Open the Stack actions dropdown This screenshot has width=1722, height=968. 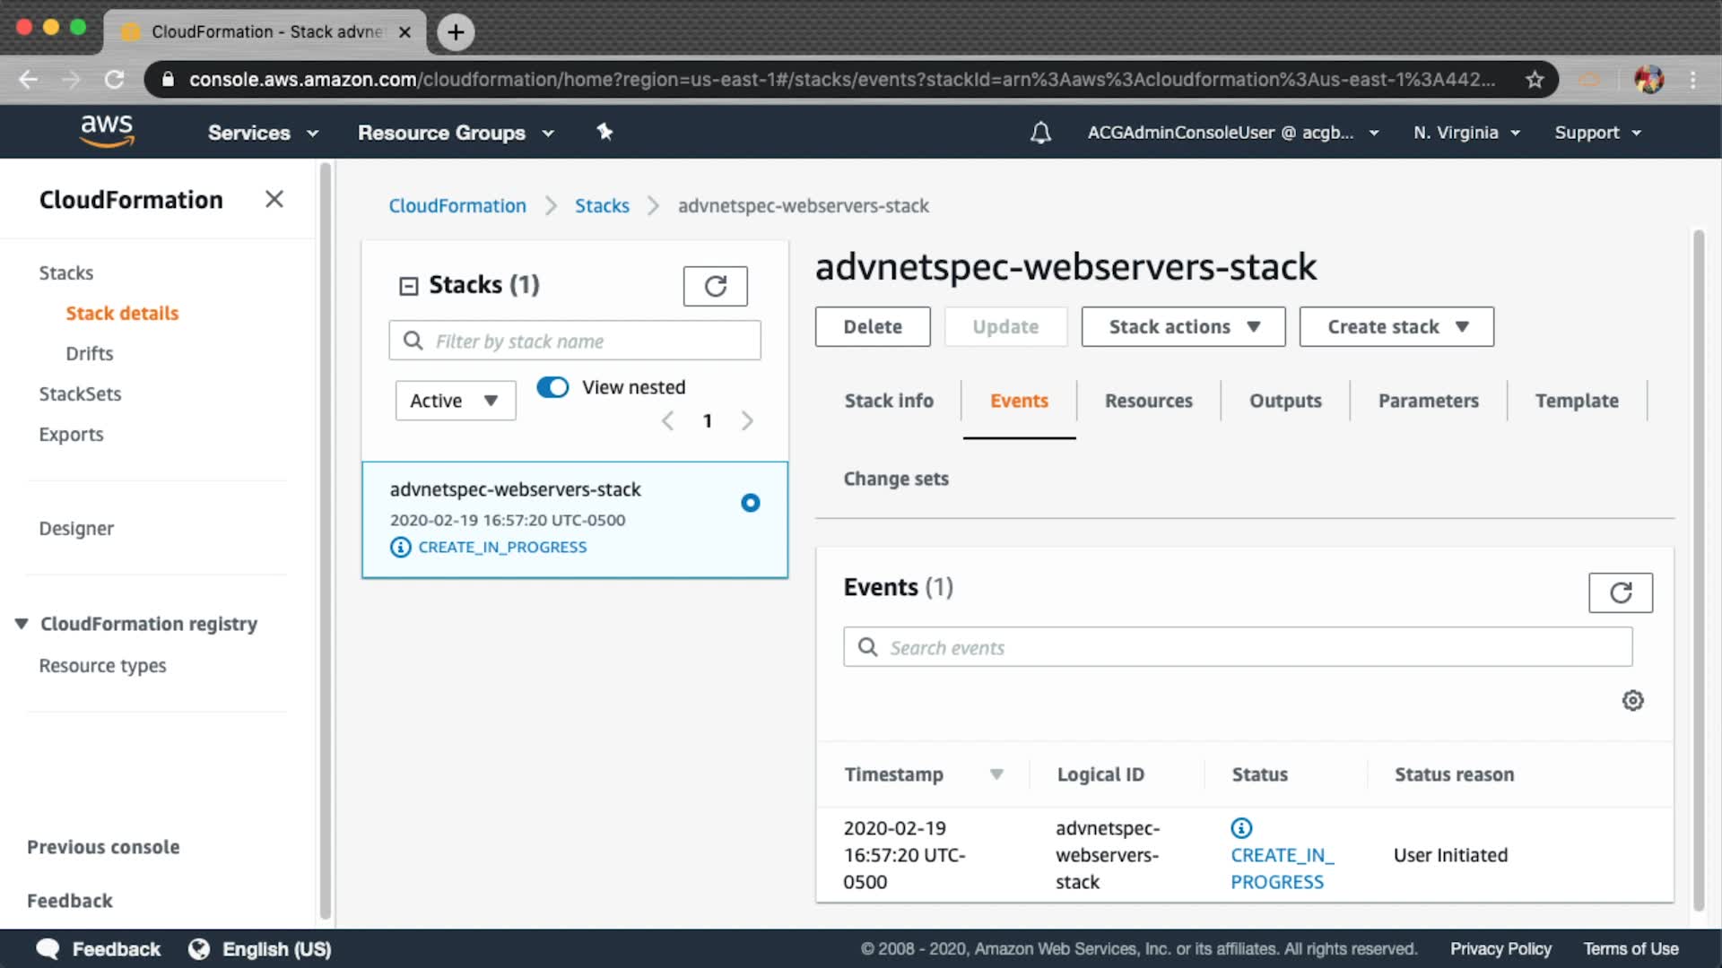click(1183, 327)
